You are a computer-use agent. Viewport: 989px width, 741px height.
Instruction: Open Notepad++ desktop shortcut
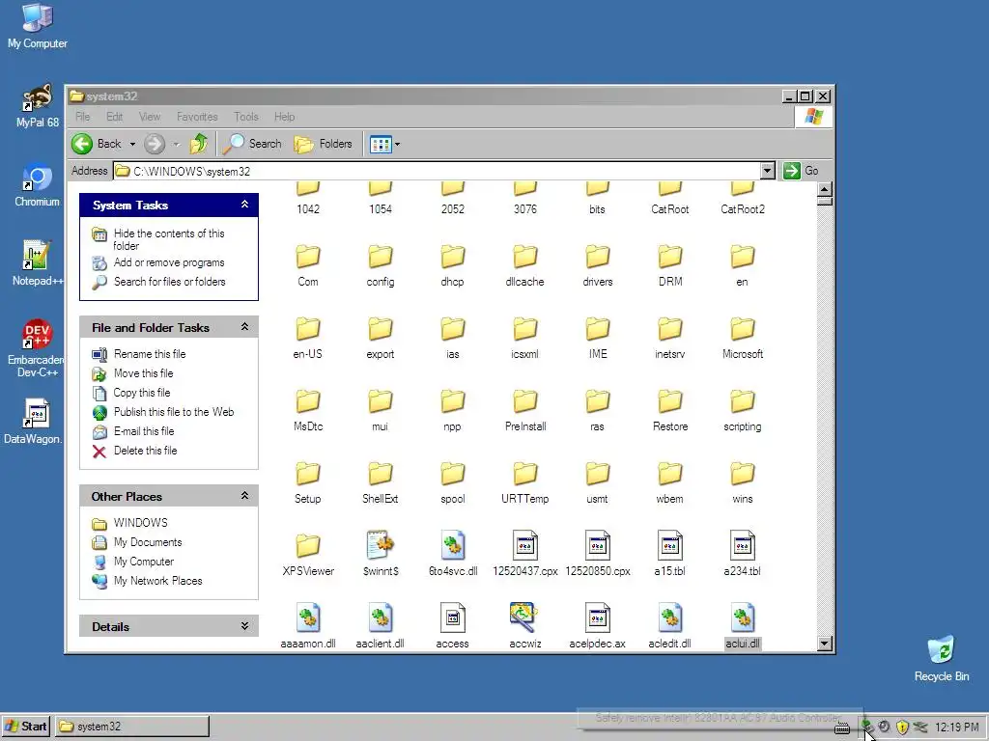38,263
